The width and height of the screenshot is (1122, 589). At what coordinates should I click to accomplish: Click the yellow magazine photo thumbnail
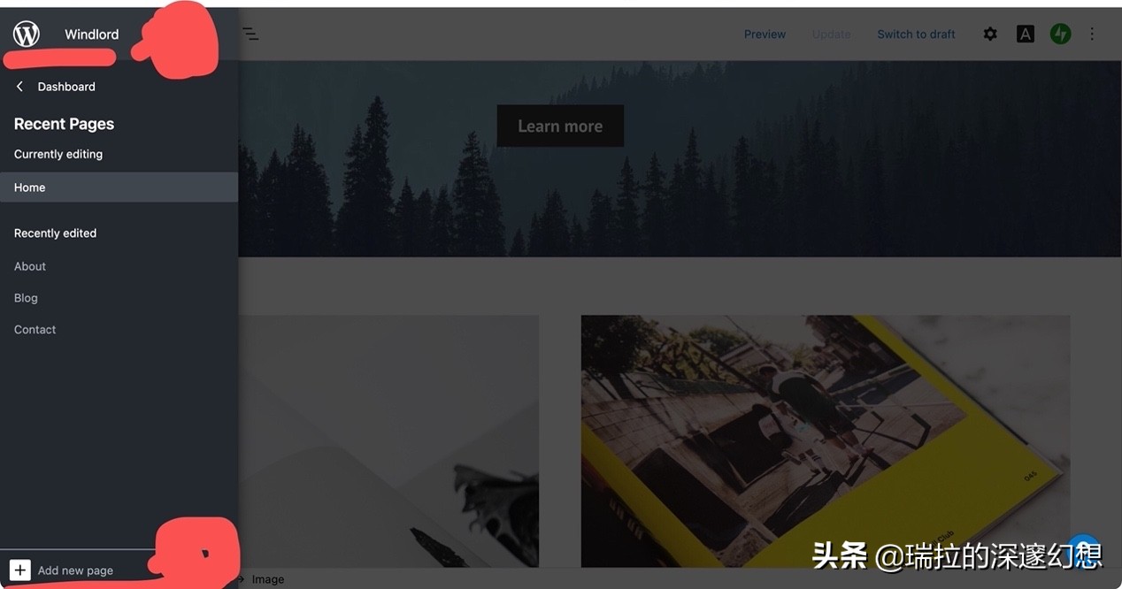point(826,440)
